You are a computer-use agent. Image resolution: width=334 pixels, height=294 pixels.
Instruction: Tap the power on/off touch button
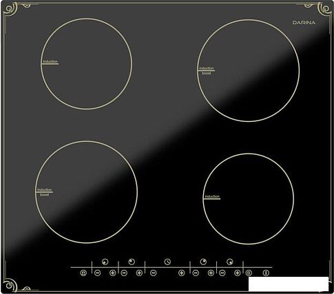coord(266,273)
